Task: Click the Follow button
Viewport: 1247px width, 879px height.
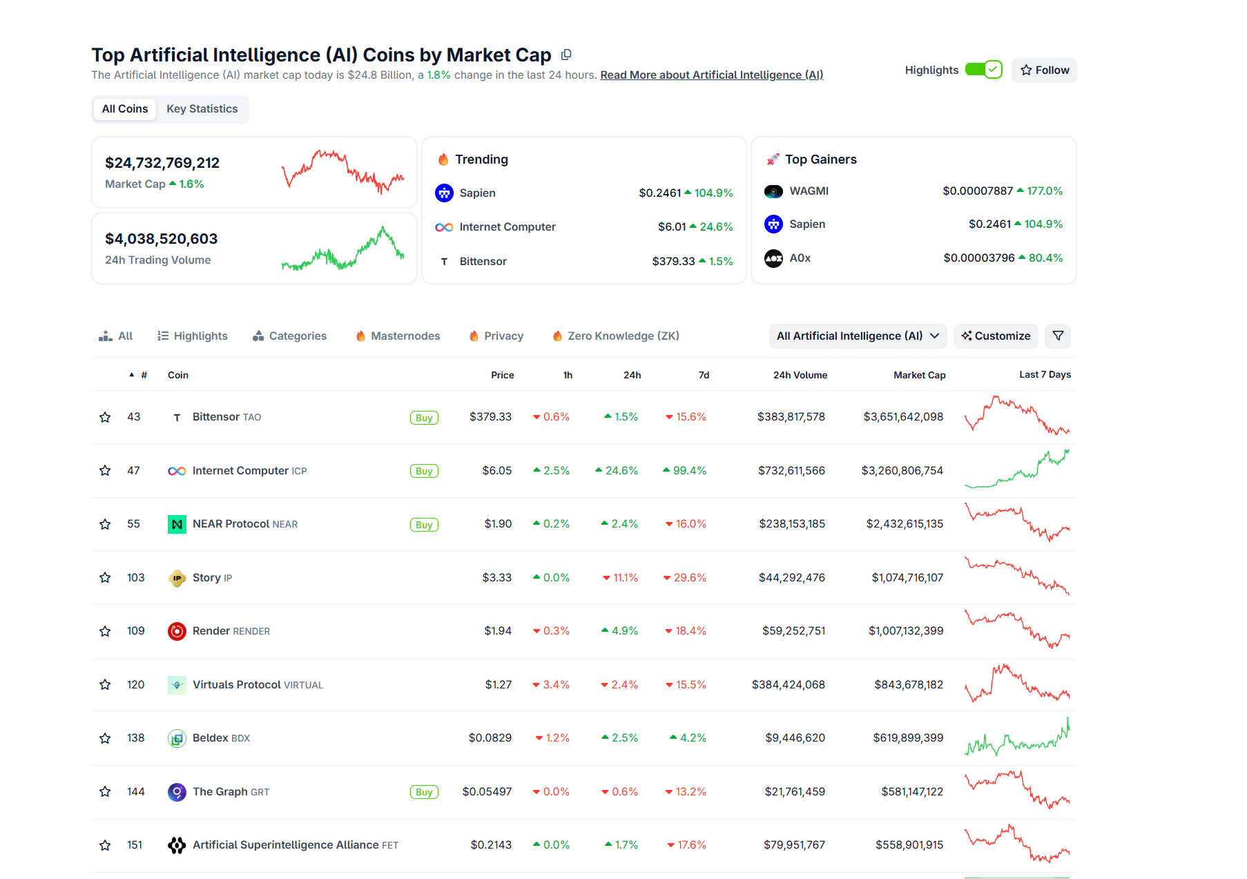Action: click(1044, 70)
